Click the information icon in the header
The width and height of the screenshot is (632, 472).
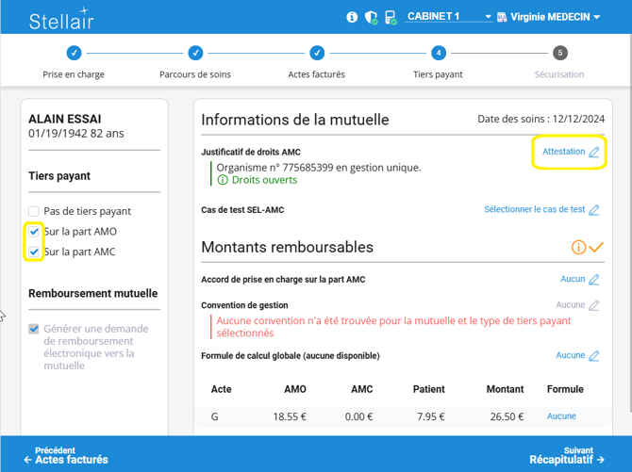click(352, 17)
